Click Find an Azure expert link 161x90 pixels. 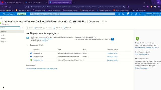[x=142, y=68]
